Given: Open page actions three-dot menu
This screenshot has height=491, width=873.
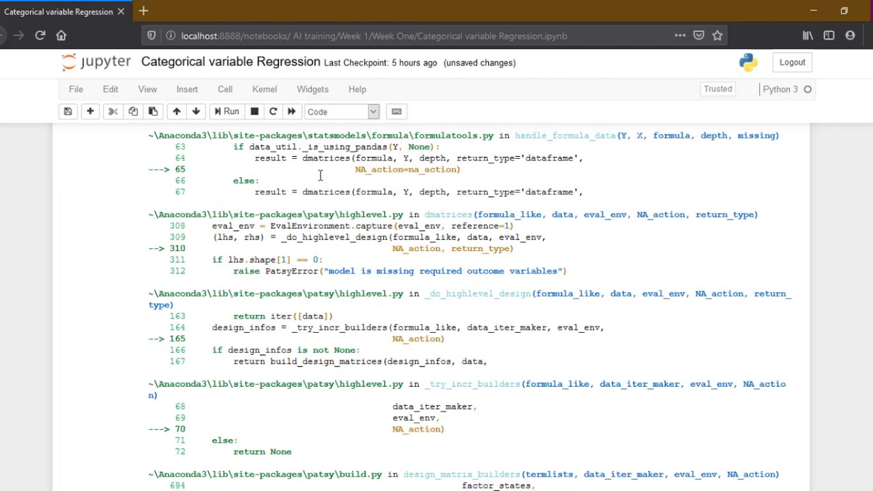Looking at the screenshot, I should coord(680,35).
